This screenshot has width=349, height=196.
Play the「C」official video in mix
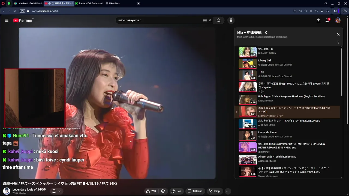pos(287,75)
